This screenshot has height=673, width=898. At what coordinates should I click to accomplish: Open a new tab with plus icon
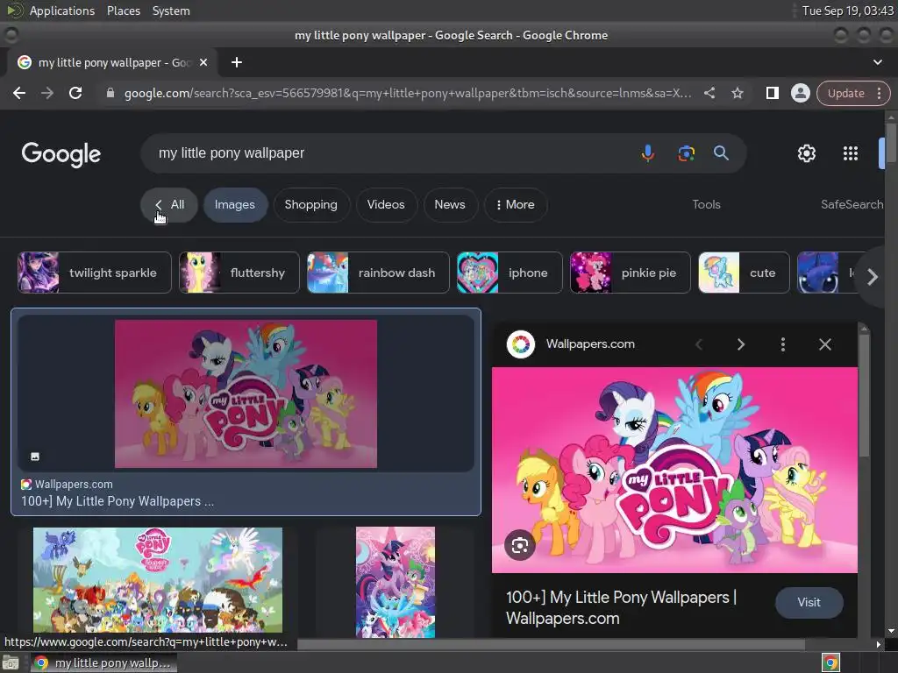pyautogui.click(x=237, y=62)
